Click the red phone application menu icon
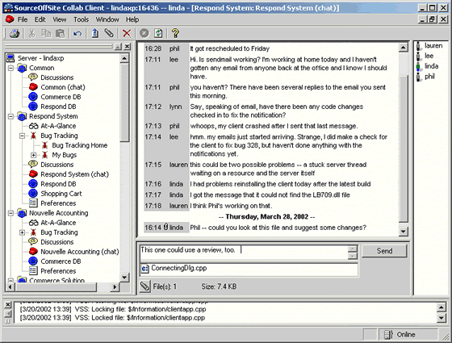Viewport: 452px width, 343px height. tap(10, 19)
